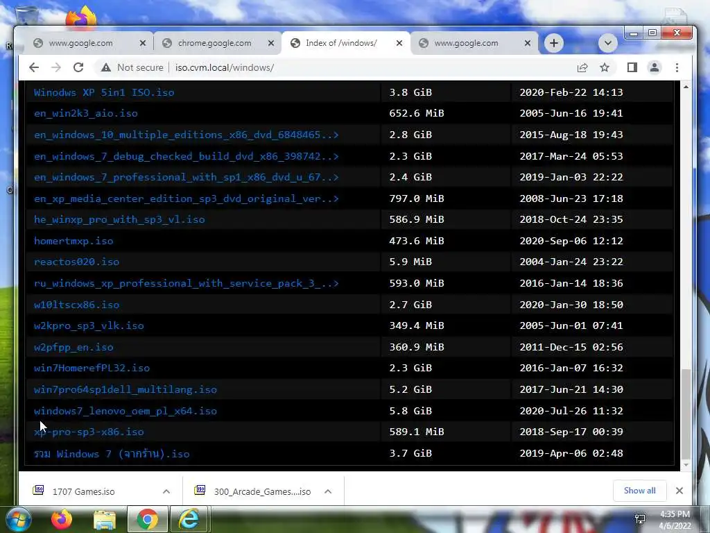Viewport: 710px width, 533px height.
Task: Click windows7_lenovo_oem_pl_x64.iso
Action: click(125, 411)
